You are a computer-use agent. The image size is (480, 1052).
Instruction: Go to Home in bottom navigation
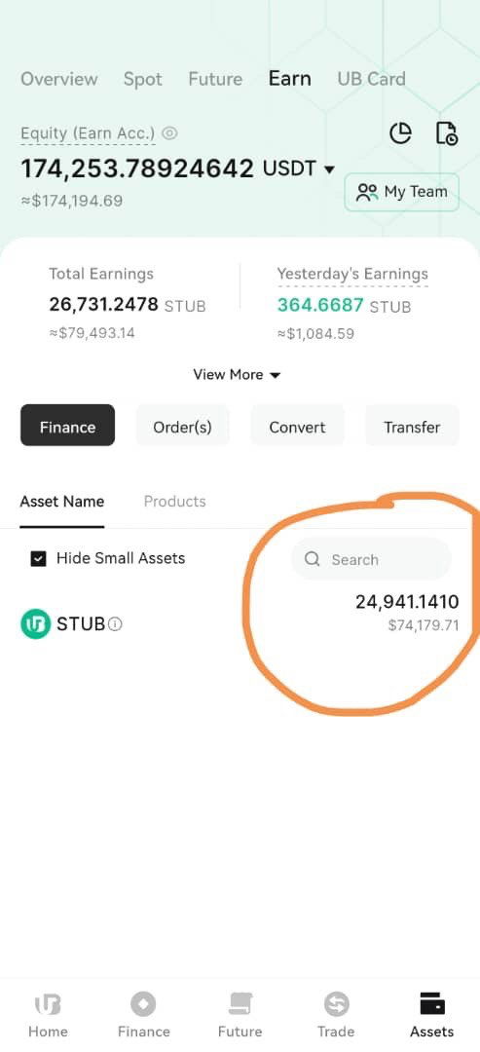(x=49, y=1015)
